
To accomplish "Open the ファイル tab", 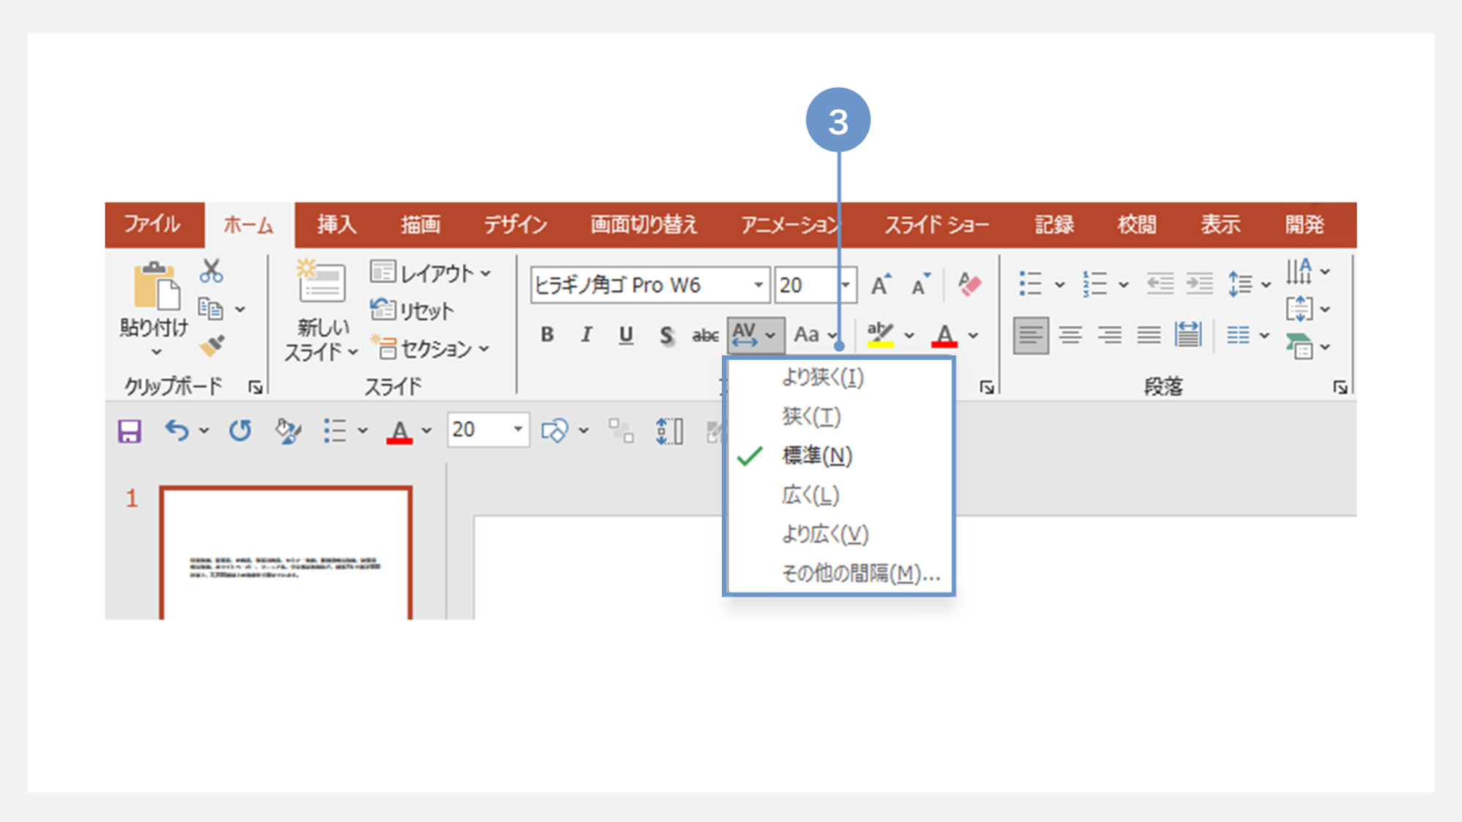I will click(x=152, y=225).
